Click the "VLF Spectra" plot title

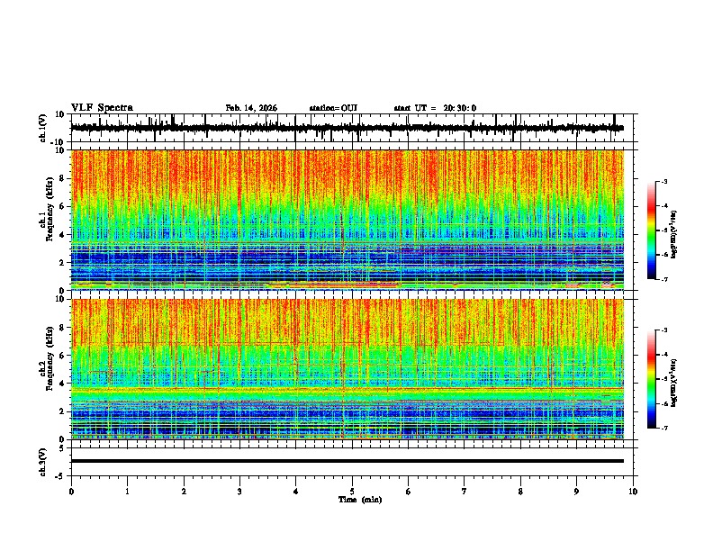(102, 108)
